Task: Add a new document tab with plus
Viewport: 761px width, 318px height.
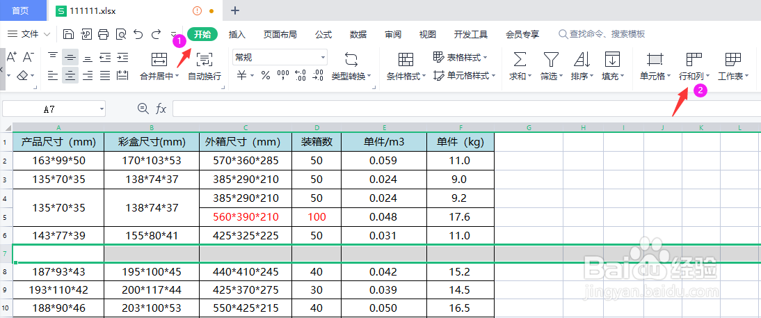Action: [235, 10]
